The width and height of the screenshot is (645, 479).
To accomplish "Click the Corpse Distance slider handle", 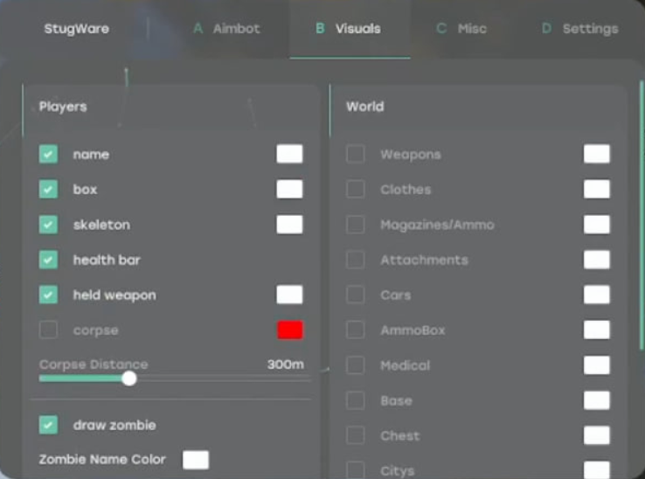I will click(x=129, y=378).
